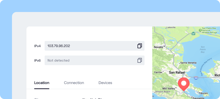220x99 pixels.
Task: Copy the IPv6 value
Action: coord(140,60)
